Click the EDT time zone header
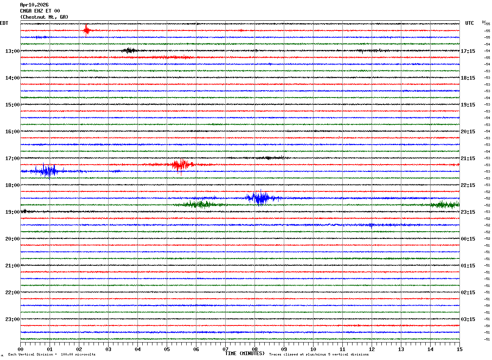This screenshot has width=492, height=360. 4,23
